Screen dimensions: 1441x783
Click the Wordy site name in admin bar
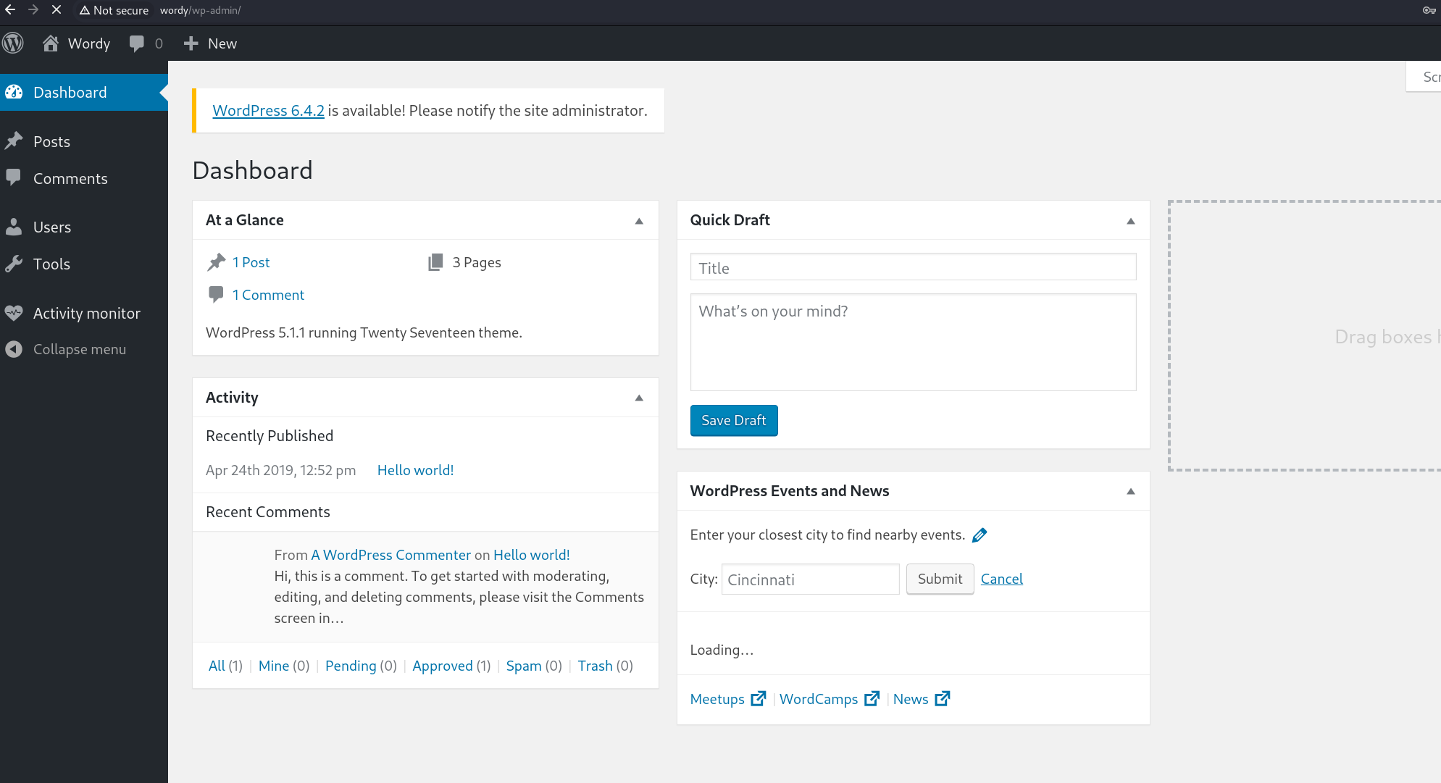pos(89,43)
